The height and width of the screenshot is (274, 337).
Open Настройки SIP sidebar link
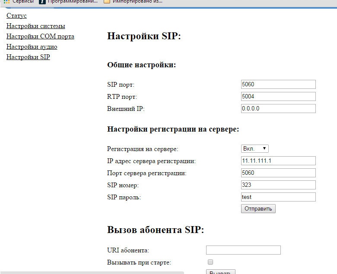point(28,57)
